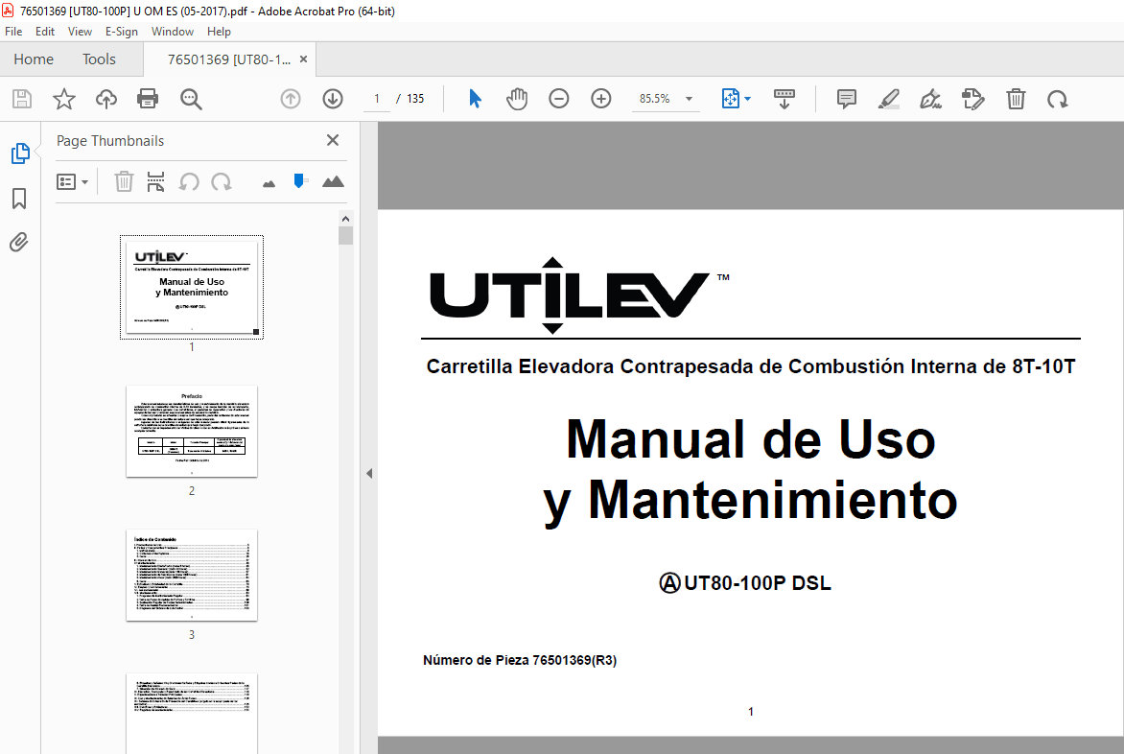The width and height of the screenshot is (1124, 754).
Task: Open the E-Sign menu
Action: (x=122, y=31)
